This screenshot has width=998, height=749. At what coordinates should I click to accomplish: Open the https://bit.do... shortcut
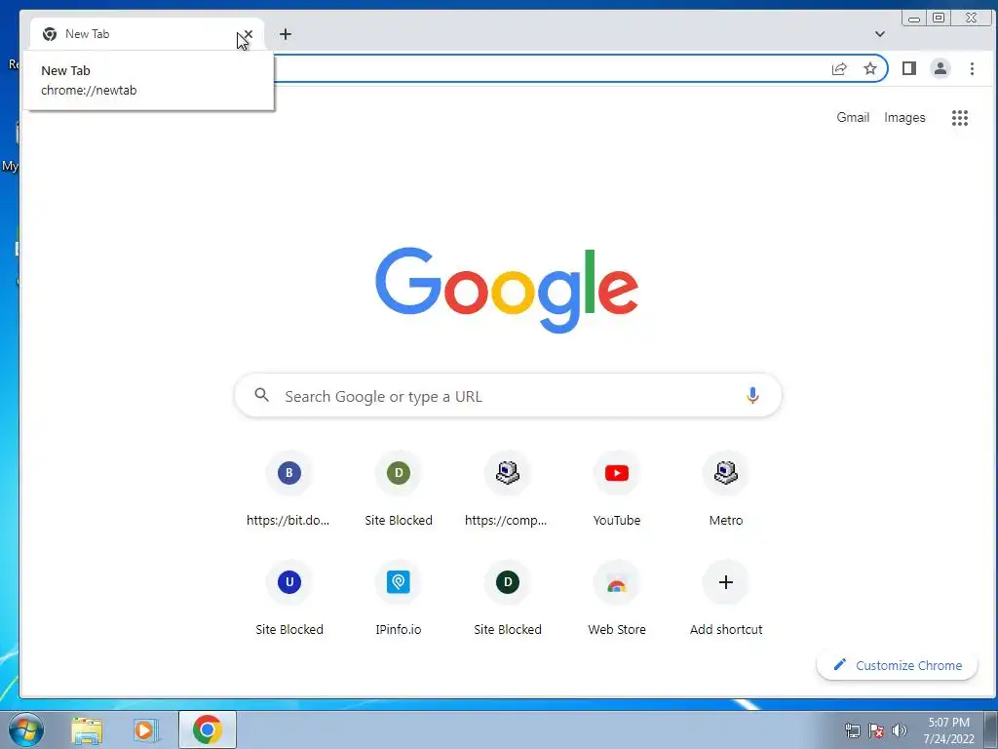point(288,491)
